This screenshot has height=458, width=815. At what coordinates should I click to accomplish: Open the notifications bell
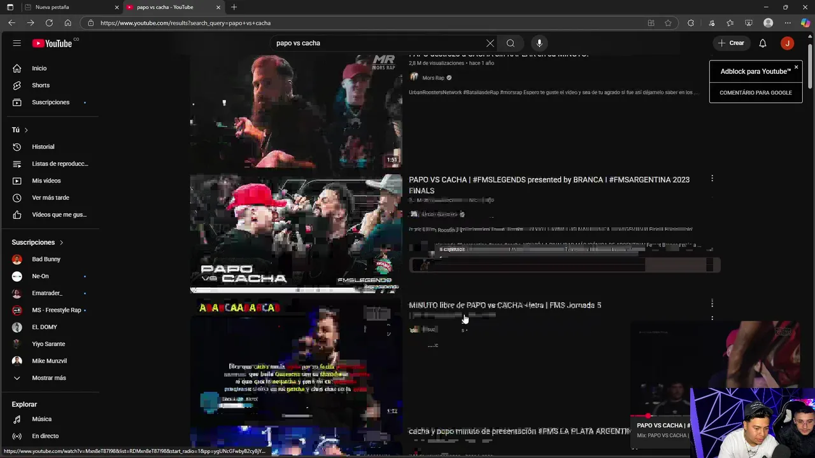(763, 43)
